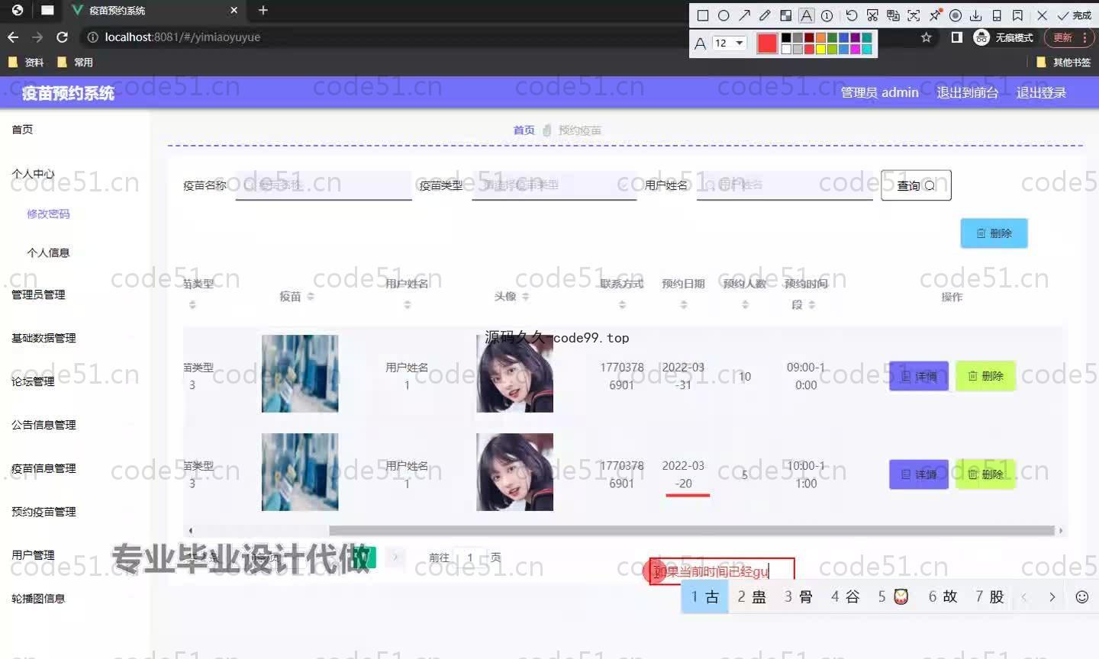Click 完成 to finish the screenshot
Viewport: 1099px width, 659px height.
pos(1075,15)
